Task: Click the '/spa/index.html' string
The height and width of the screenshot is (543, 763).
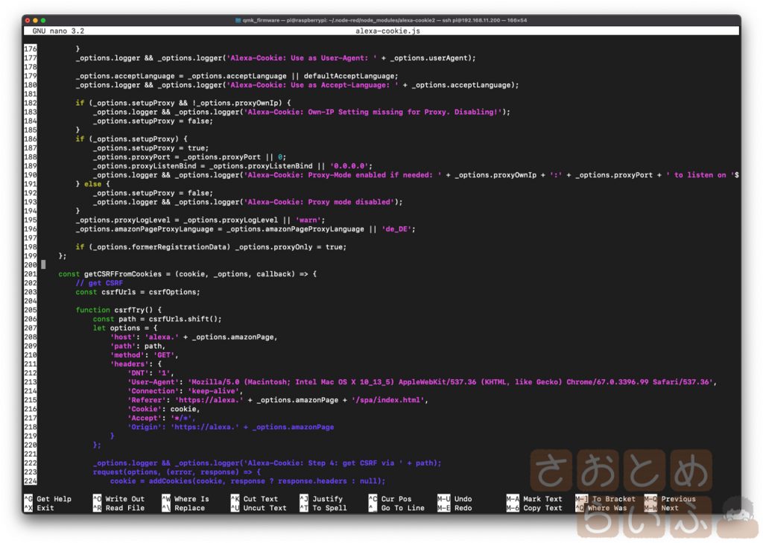Action: 388,400
